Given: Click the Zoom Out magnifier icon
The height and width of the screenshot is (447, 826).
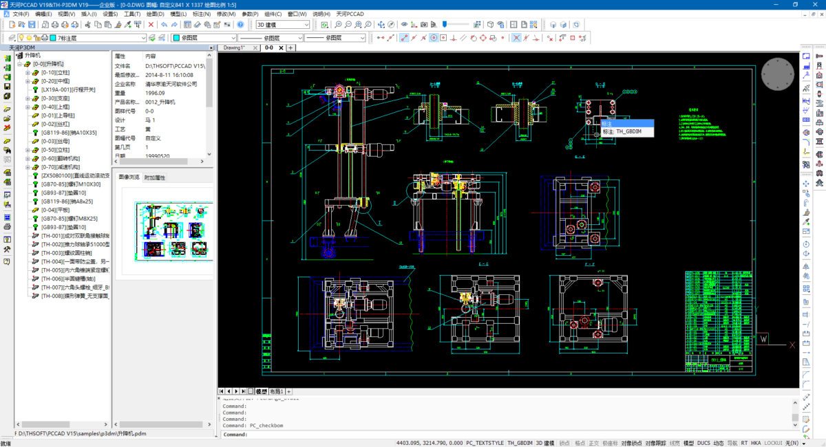Looking at the screenshot, I should click(348, 24).
